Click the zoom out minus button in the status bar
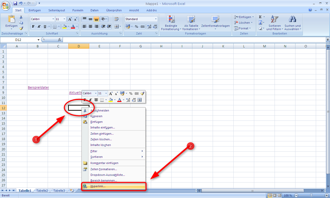The height and width of the screenshot is (198, 330). pyautogui.click(x=296, y=195)
